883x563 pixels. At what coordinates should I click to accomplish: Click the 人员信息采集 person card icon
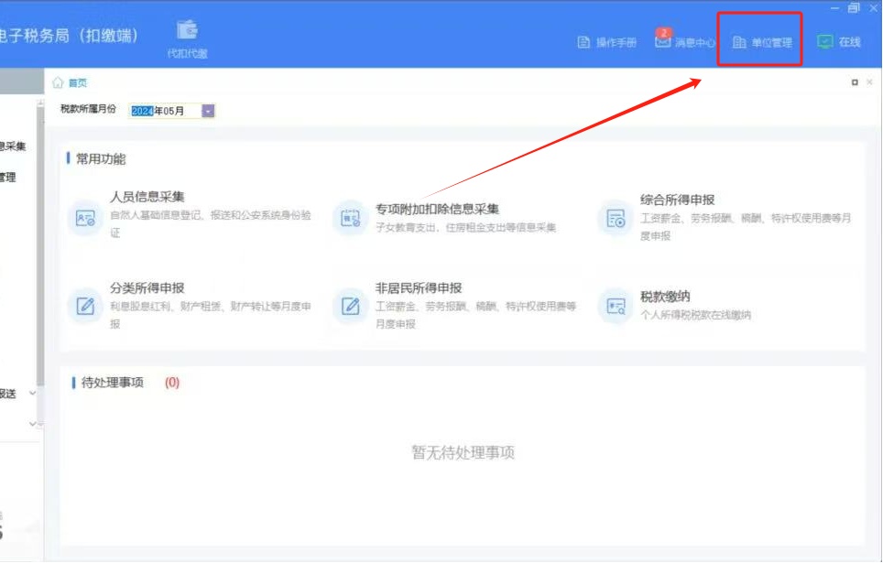click(x=85, y=218)
